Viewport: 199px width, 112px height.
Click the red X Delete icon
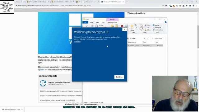tap(122, 26)
